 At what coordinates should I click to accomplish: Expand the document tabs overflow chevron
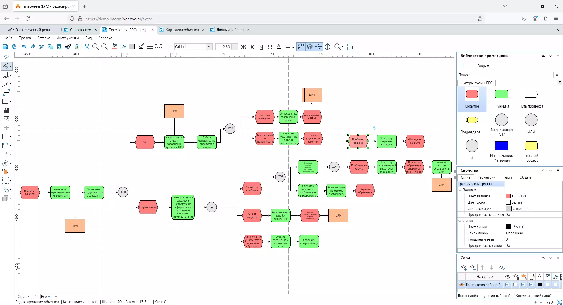tap(558, 30)
